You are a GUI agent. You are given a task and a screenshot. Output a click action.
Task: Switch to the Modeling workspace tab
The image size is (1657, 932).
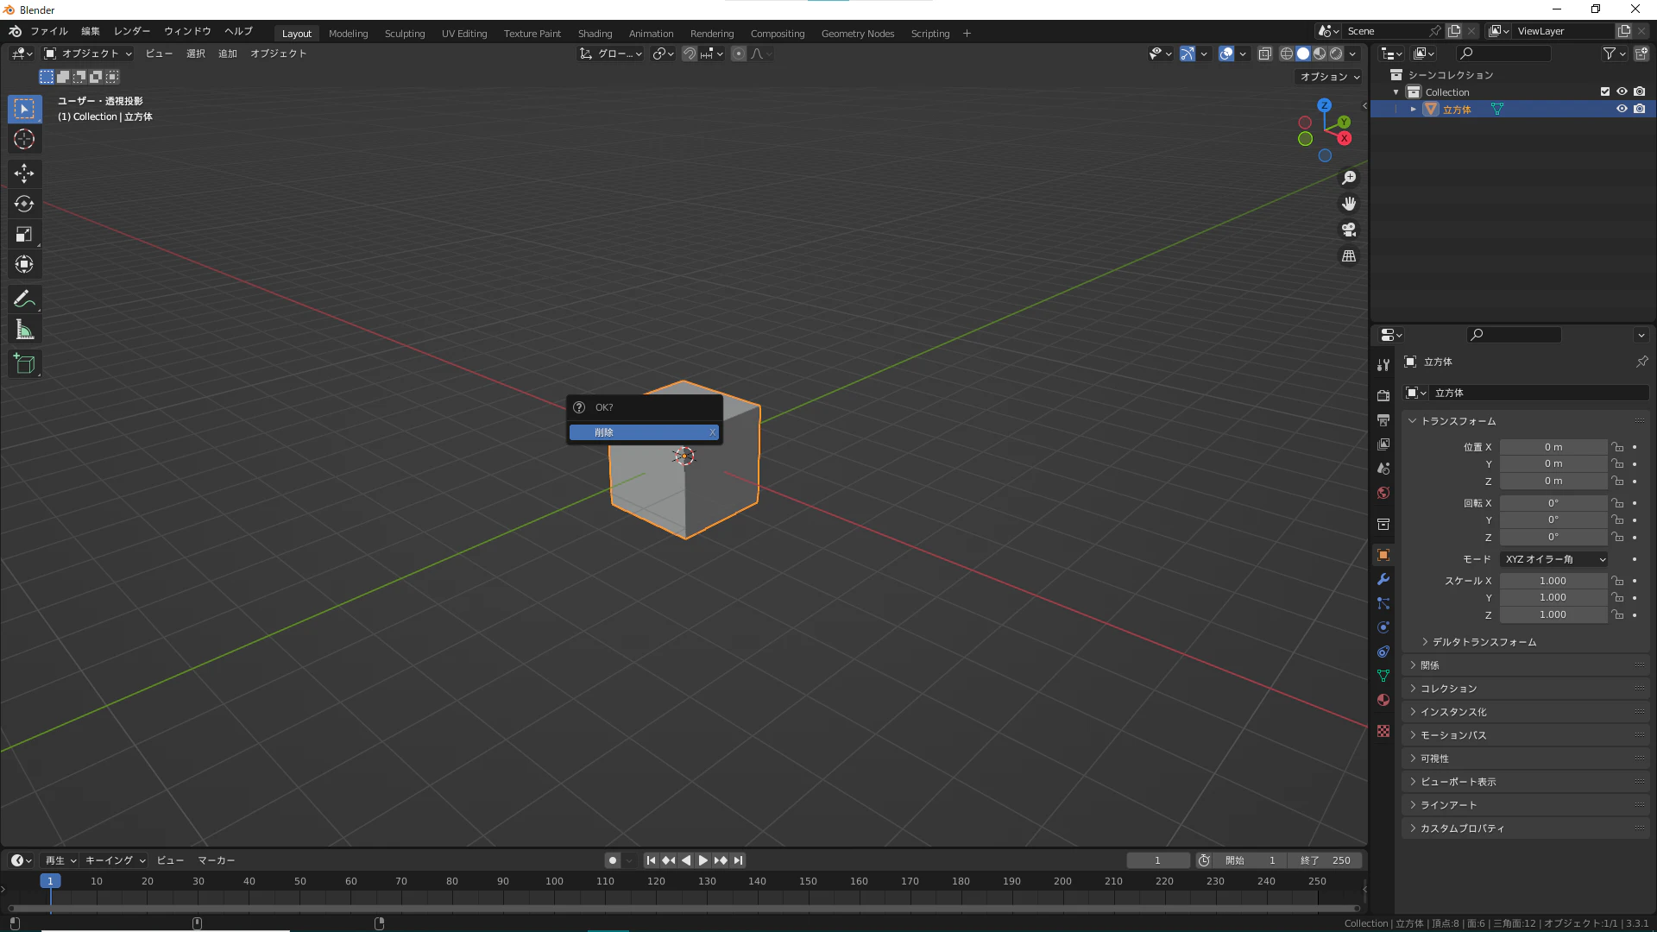tap(349, 34)
